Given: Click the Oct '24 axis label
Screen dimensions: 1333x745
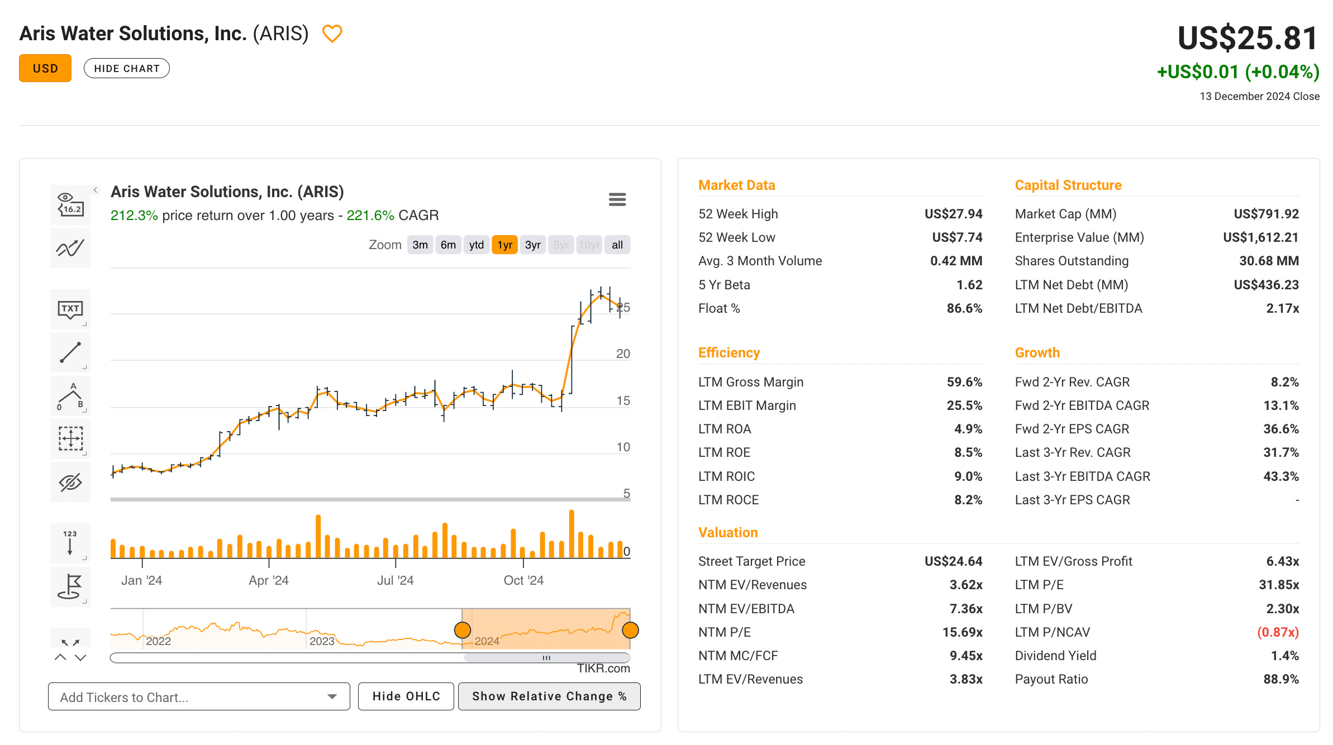Looking at the screenshot, I should coord(523,580).
